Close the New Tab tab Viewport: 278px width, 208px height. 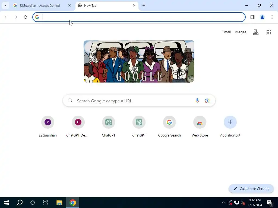click(x=134, y=5)
